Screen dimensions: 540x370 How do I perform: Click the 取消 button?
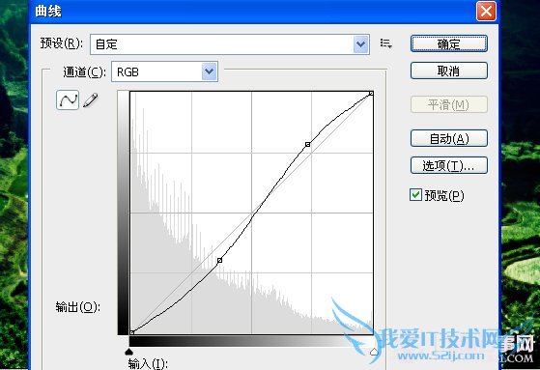pyautogui.click(x=449, y=71)
